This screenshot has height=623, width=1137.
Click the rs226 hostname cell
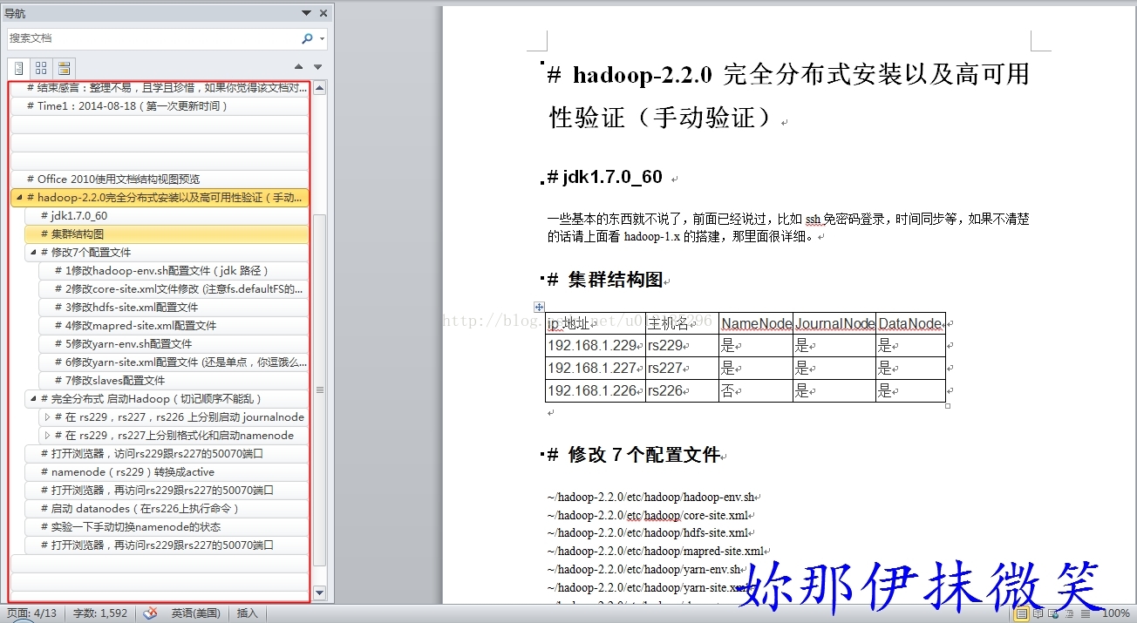tap(682, 390)
